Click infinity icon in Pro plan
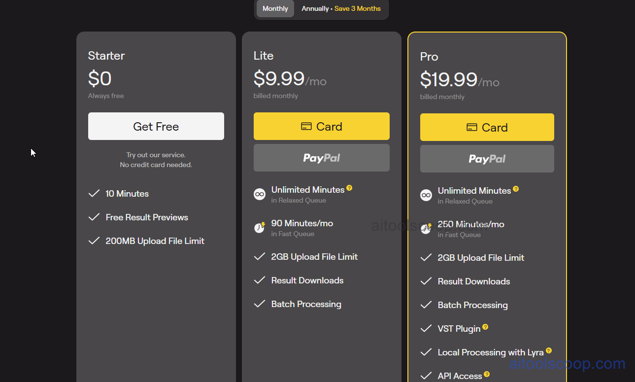635x382 pixels. click(426, 195)
